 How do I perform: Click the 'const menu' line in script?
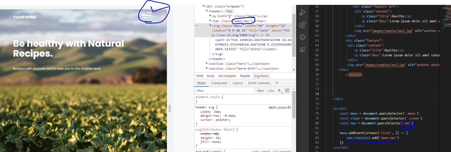[379, 113]
